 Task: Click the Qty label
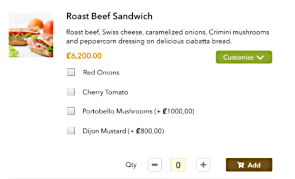[131, 165]
